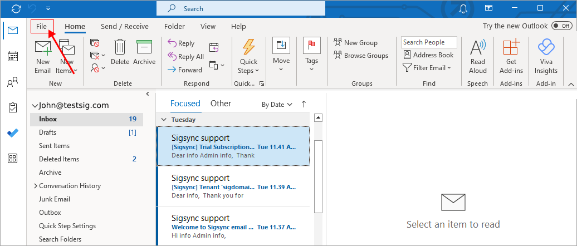
Task: Open Read Aloud speech tool
Action: tap(477, 56)
